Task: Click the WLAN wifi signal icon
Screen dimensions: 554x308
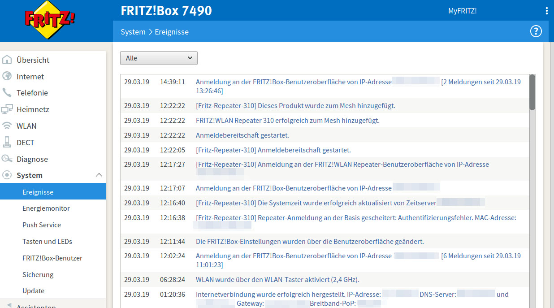Action: (7, 126)
